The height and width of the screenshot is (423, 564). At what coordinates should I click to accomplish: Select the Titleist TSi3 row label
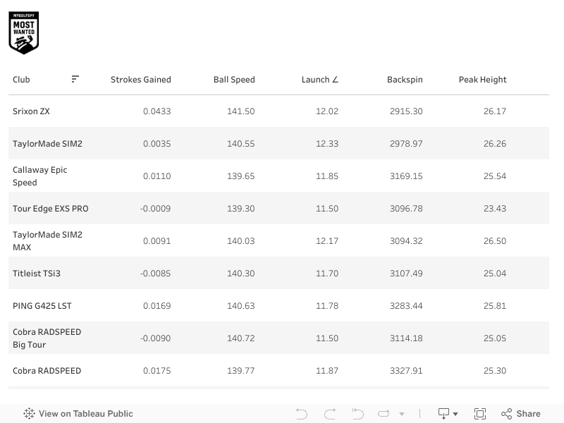(x=37, y=274)
